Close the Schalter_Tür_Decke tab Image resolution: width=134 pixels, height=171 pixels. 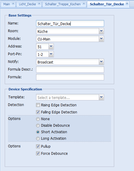point(127,4)
